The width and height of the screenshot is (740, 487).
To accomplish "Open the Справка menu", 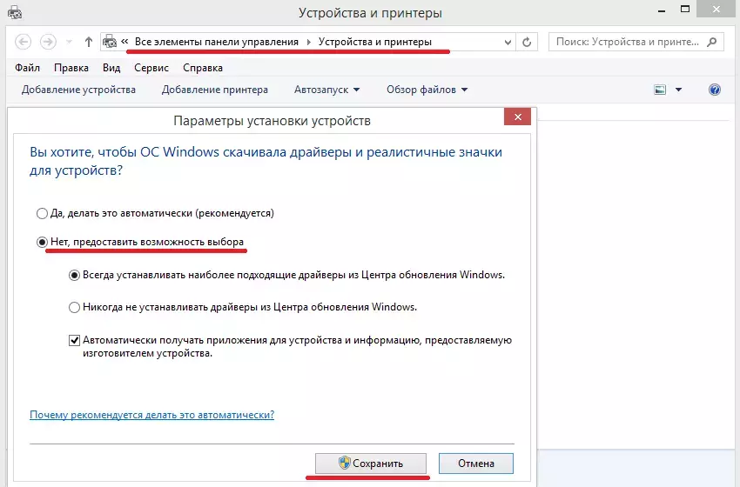I will click(x=203, y=68).
